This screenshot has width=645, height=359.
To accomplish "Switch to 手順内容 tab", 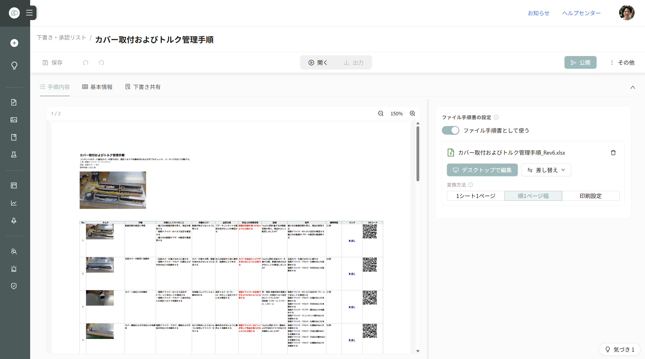I will [55, 87].
